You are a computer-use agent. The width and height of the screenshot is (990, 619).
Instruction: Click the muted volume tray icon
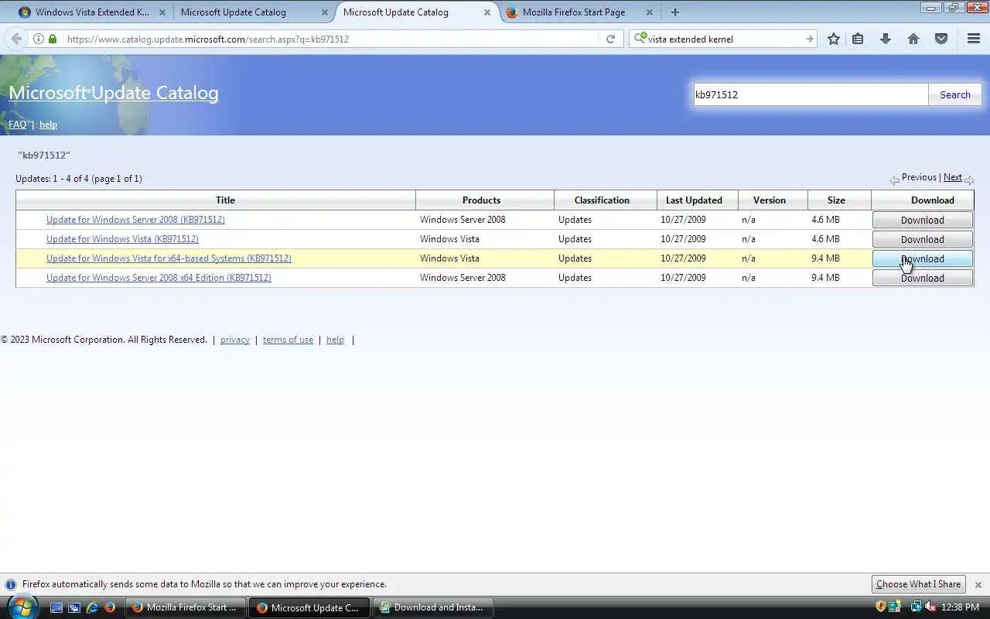point(930,607)
